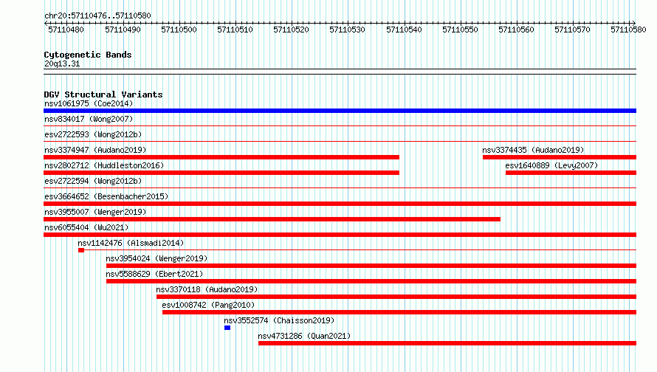Open nsv3374947 (Audano2019) variant

pos(95,150)
